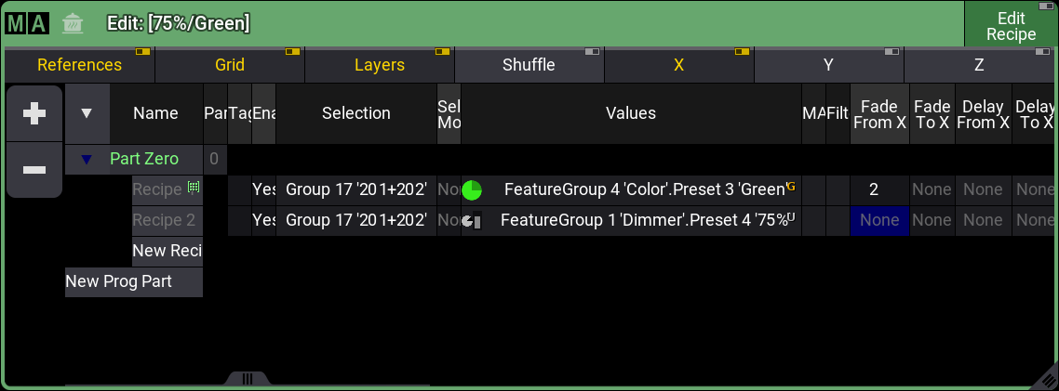
Task: Select the highlighted Fade From X cell
Action: 878,221
